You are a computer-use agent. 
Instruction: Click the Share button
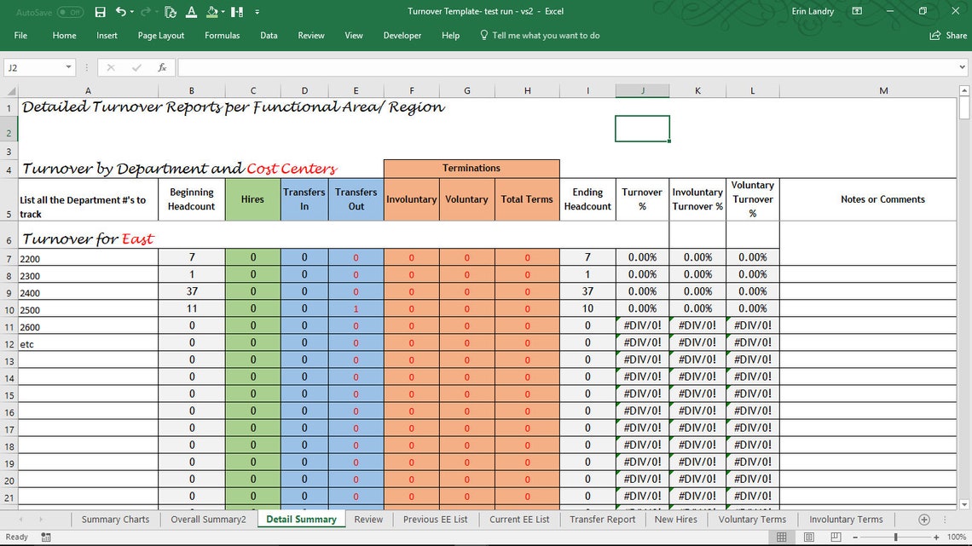point(947,36)
